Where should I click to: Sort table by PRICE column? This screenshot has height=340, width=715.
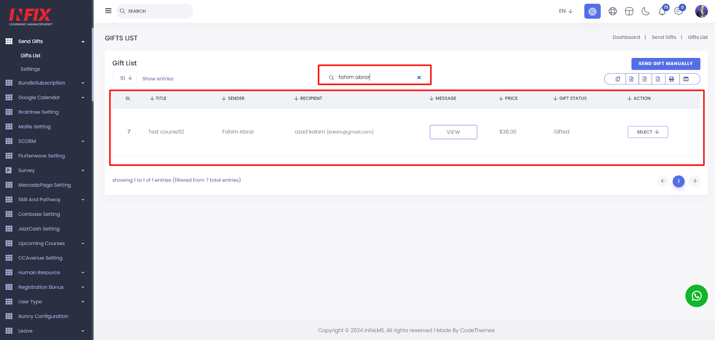click(509, 99)
